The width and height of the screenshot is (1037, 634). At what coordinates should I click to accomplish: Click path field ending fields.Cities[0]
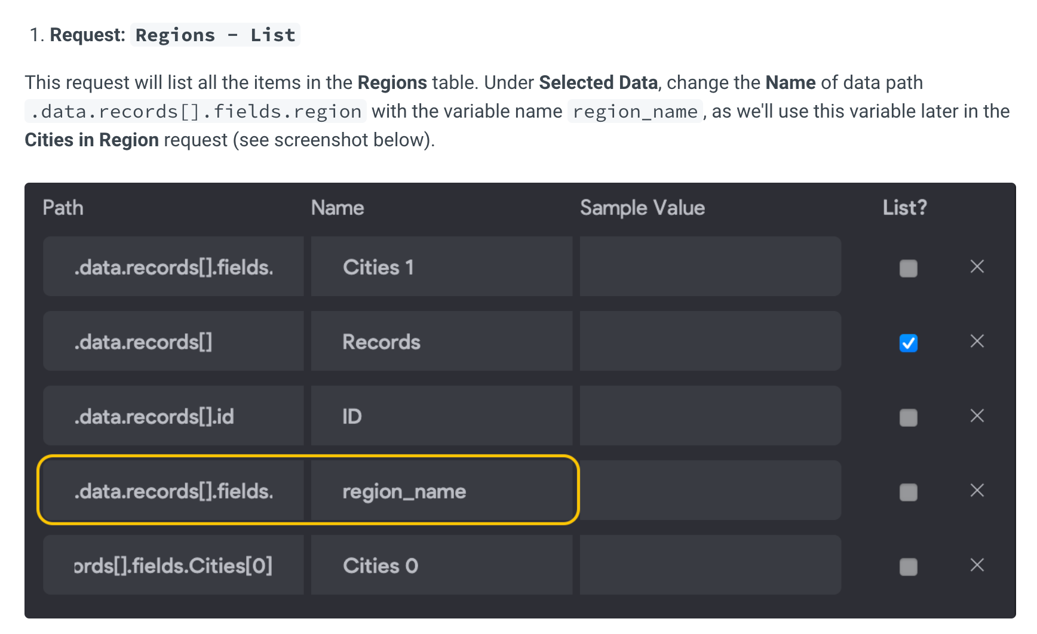173,565
